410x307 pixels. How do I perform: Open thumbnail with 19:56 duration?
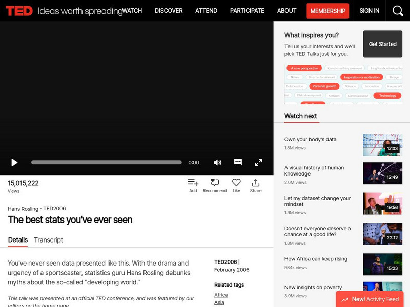pos(382,204)
